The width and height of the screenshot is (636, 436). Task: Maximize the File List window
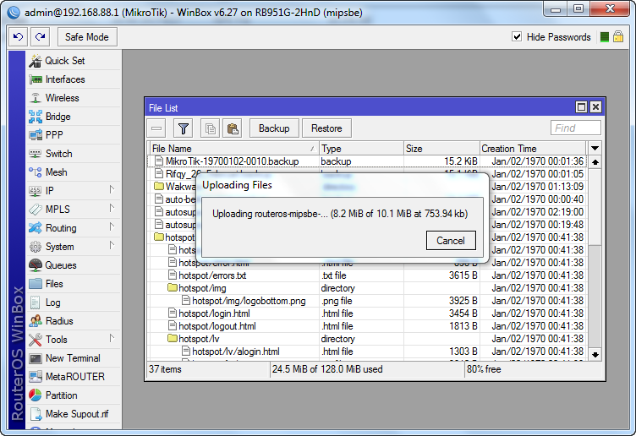coord(581,107)
